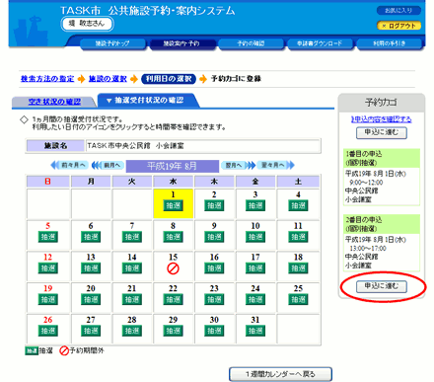434x382 pixels.
Task: Open day 13 lottery icon
Action: coord(91,268)
